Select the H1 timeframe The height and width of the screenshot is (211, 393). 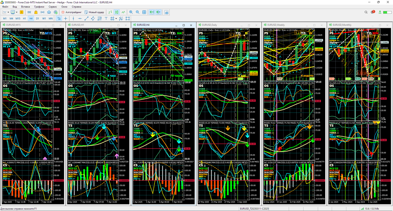[25, 18]
